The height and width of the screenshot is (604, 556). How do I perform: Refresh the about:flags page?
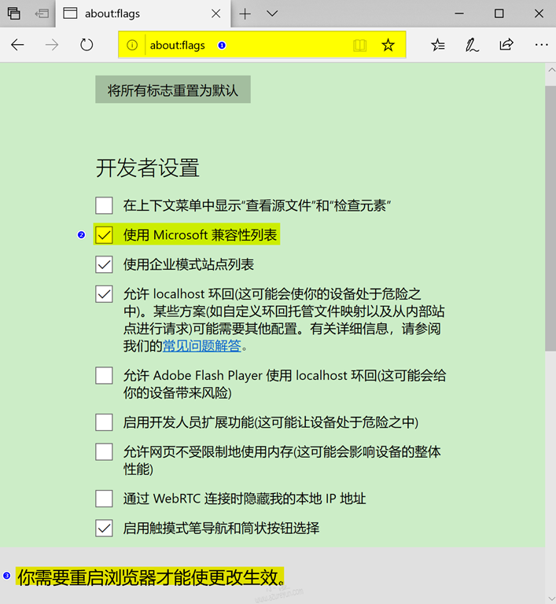tap(87, 45)
